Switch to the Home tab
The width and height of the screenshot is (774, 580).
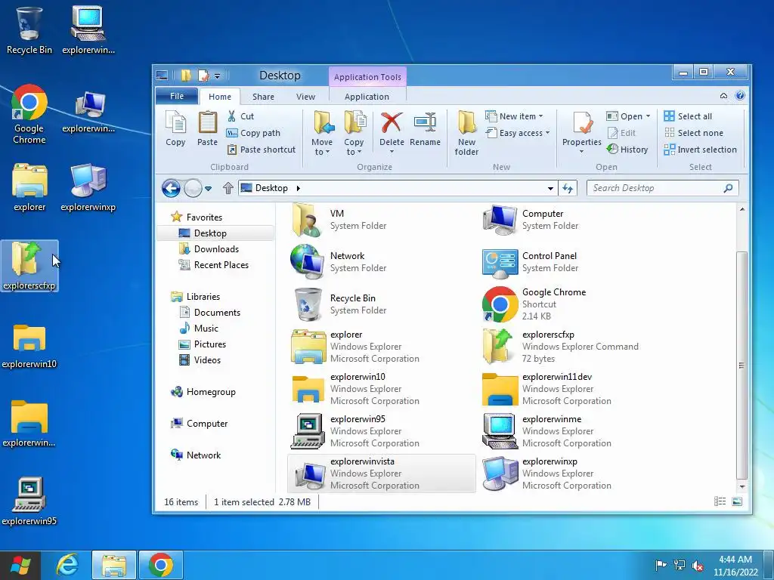(x=220, y=97)
